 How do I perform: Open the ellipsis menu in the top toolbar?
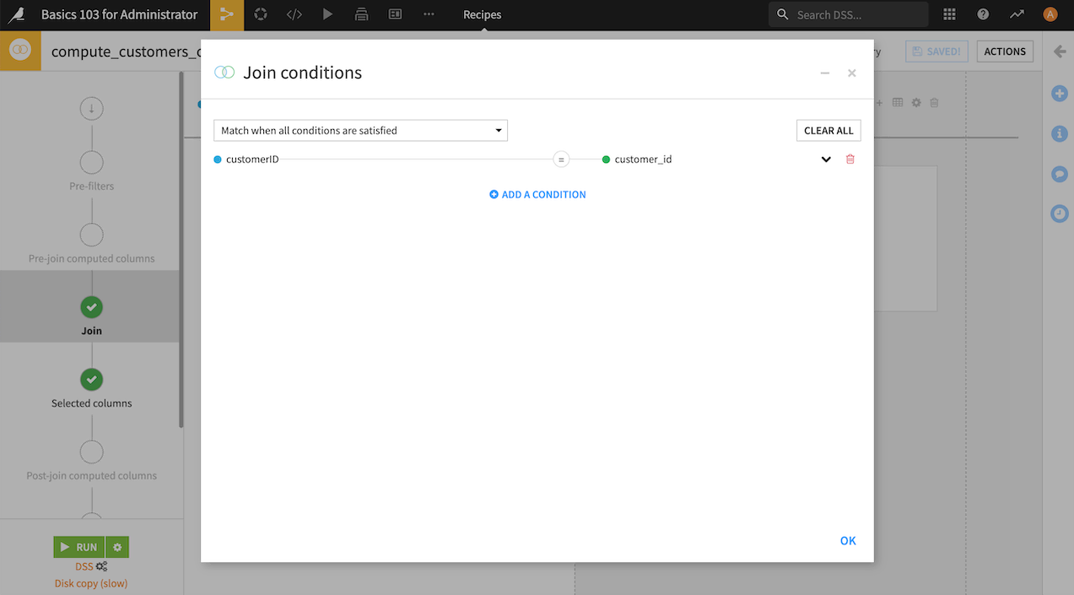point(429,14)
